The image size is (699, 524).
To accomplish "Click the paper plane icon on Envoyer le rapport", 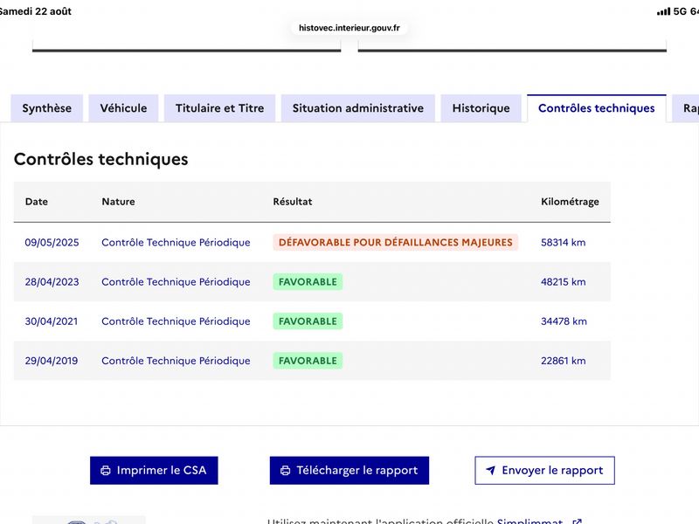I will tap(490, 470).
